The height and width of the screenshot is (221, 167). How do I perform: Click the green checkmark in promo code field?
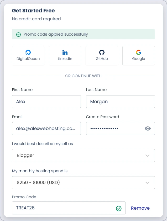click(119, 208)
